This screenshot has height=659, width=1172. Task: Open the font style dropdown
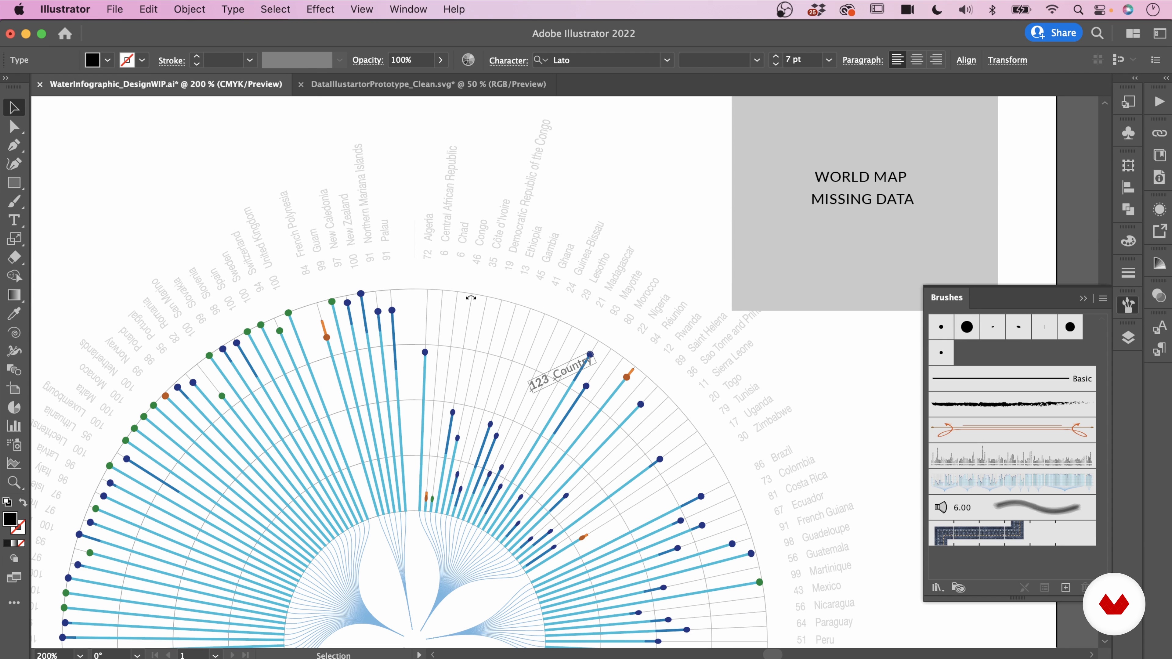tap(757, 60)
